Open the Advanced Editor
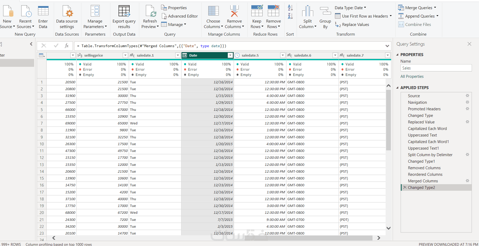479x246 pixels. 180,16
